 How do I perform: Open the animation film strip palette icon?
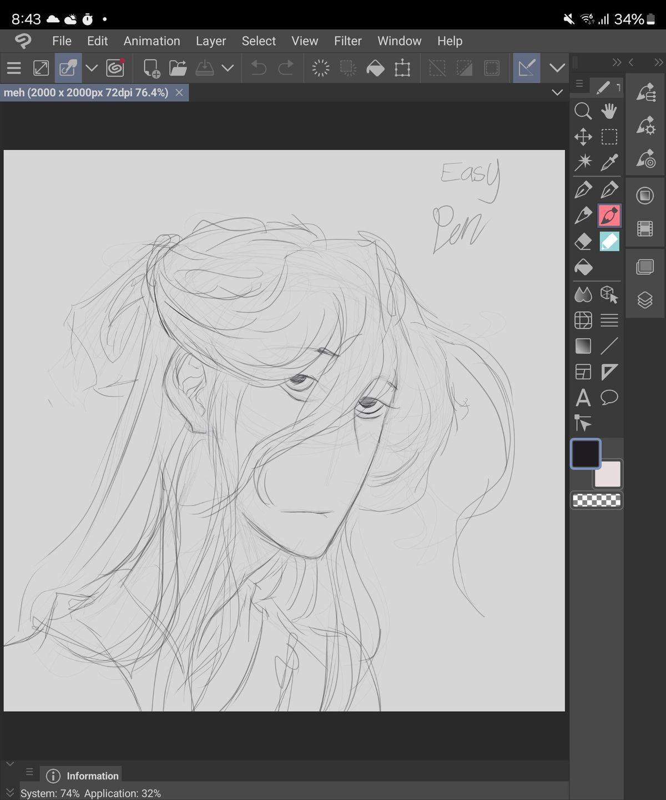tap(645, 229)
